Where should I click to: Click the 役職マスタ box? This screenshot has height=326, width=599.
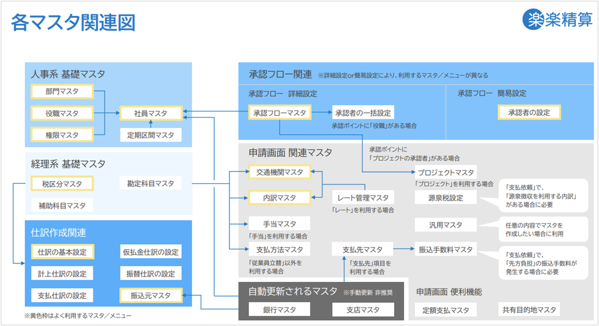click(x=62, y=113)
